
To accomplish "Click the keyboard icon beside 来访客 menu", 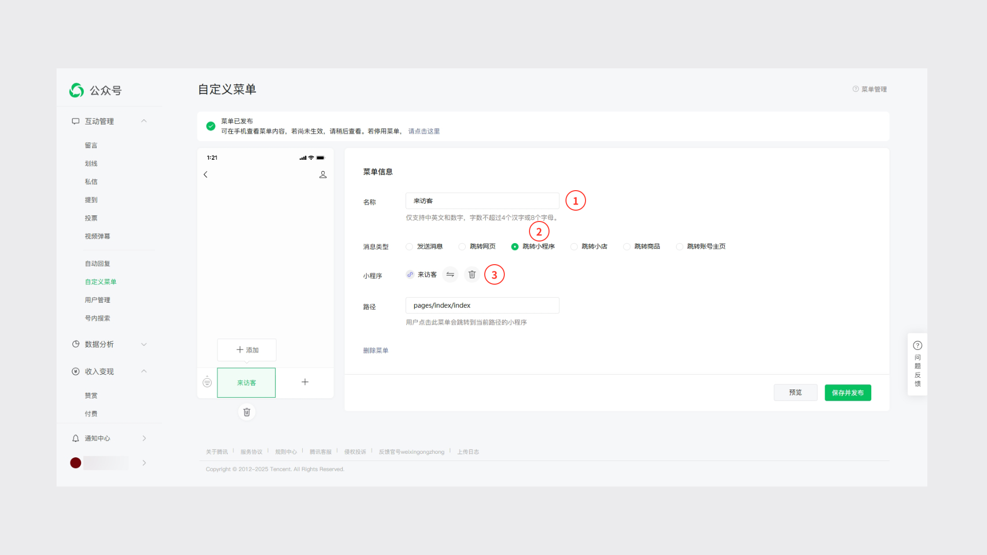I will (207, 382).
